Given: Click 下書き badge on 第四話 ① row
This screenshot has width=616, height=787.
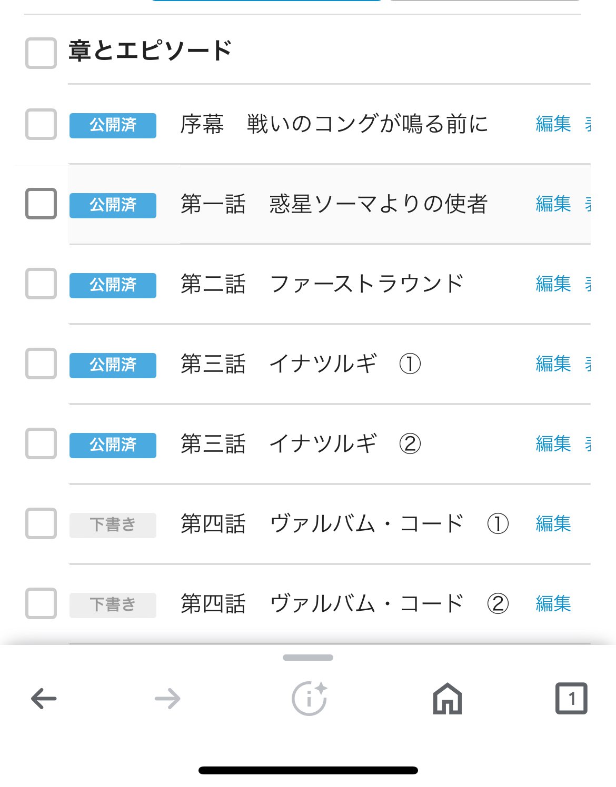Looking at the screenshot, I should coord(113,525).
